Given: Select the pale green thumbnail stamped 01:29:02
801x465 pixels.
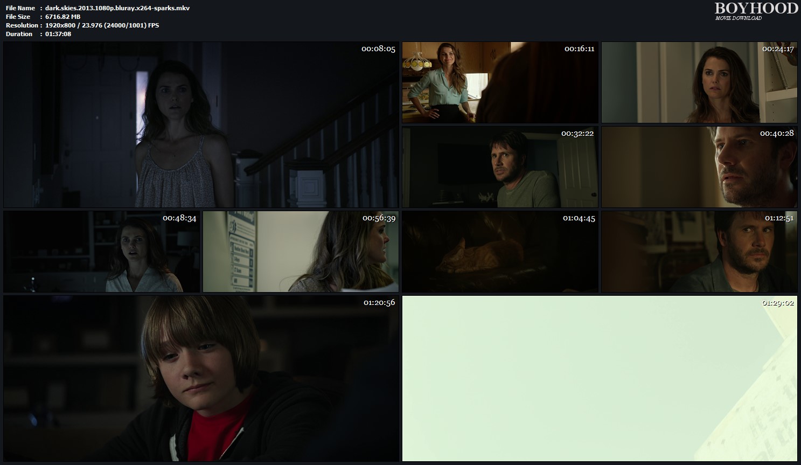Looking at the screenshot, I should click(x=600, y=378).
